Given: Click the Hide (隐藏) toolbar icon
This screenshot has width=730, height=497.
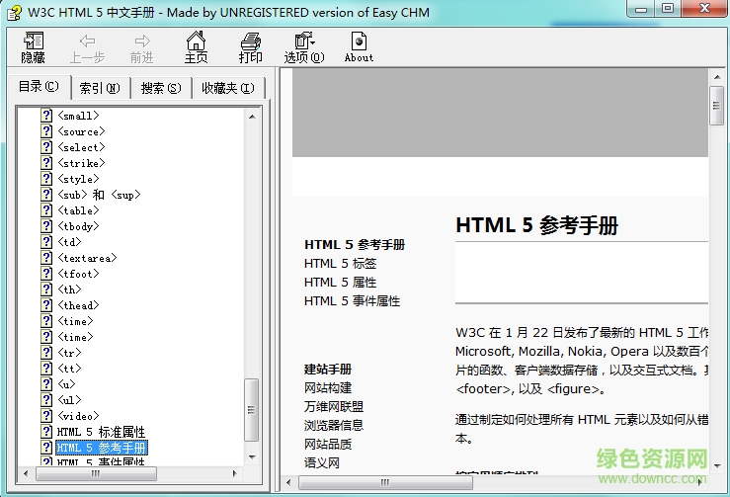Looking at the screenshot, I should pyautogui.click(x=33, y=47).
